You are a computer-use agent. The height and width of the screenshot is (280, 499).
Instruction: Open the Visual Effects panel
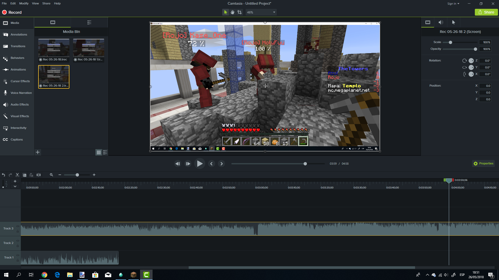click(17, 116)
